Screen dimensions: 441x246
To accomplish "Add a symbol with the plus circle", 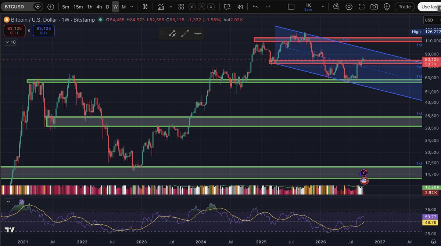I will pos(51,7).
